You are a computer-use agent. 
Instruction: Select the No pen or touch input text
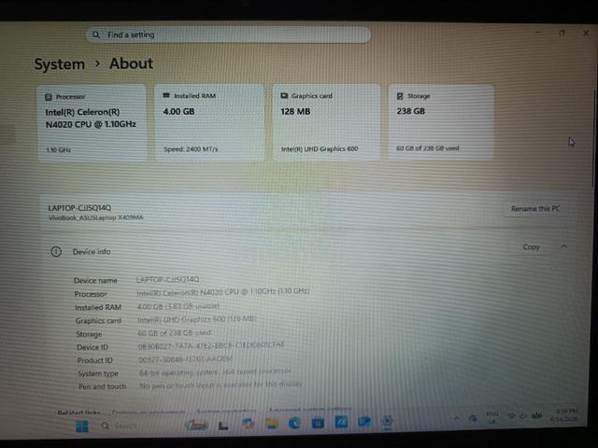click(221, 385)
